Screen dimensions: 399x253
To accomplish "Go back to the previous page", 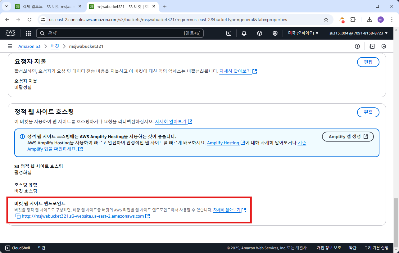I will 7,20.
